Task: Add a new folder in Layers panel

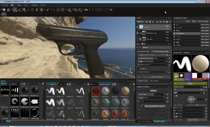Action: [167, 21]
